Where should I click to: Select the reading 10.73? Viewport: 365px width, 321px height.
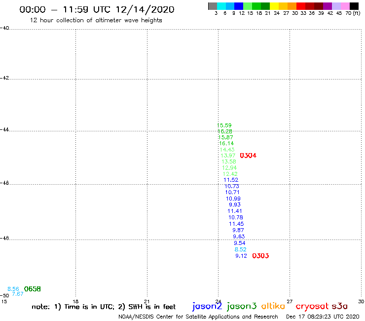232,186
